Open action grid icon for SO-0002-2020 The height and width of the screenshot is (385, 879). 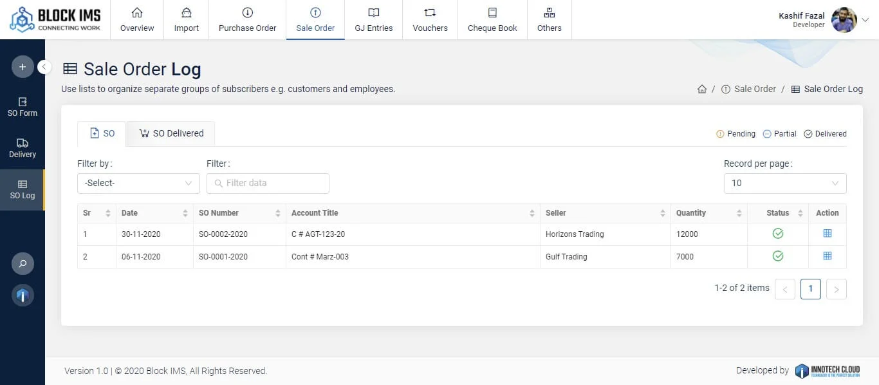tap(827, 234)
